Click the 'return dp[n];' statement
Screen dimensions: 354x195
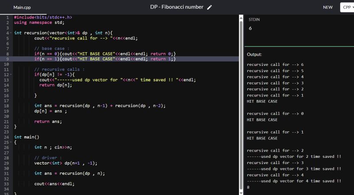(56, 85)
